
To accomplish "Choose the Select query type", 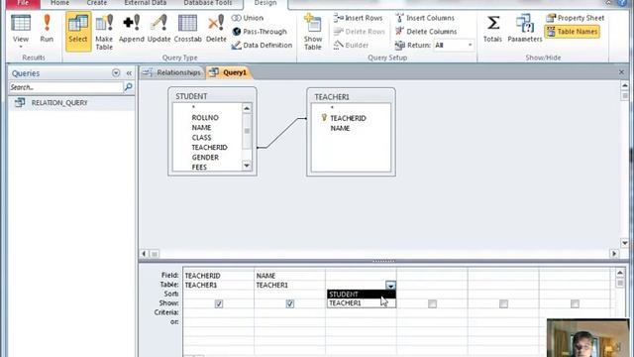I will coord(78,32).
